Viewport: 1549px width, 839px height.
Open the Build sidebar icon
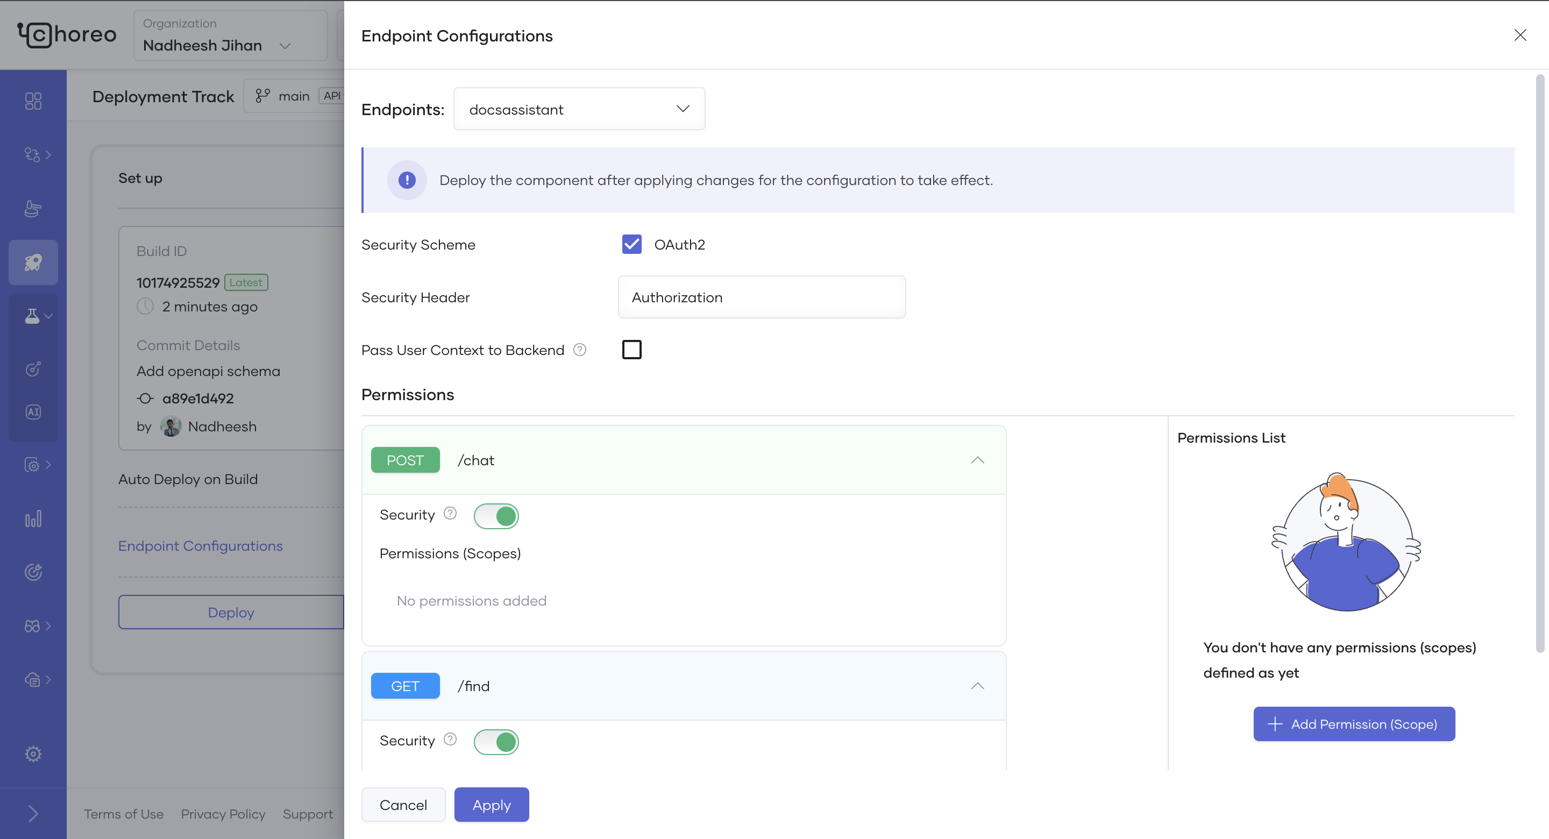pos(33,208)
